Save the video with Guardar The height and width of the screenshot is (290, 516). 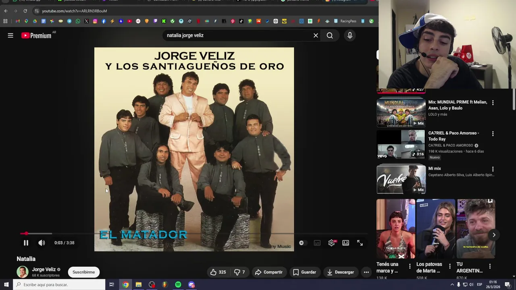tap(304, 272)
